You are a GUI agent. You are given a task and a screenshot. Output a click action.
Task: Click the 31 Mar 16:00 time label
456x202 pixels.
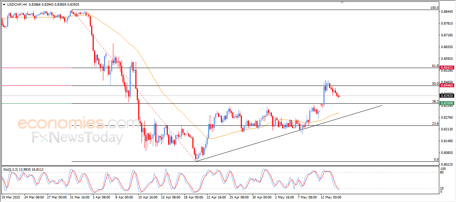pyautogui.click(x=80, y=197)
